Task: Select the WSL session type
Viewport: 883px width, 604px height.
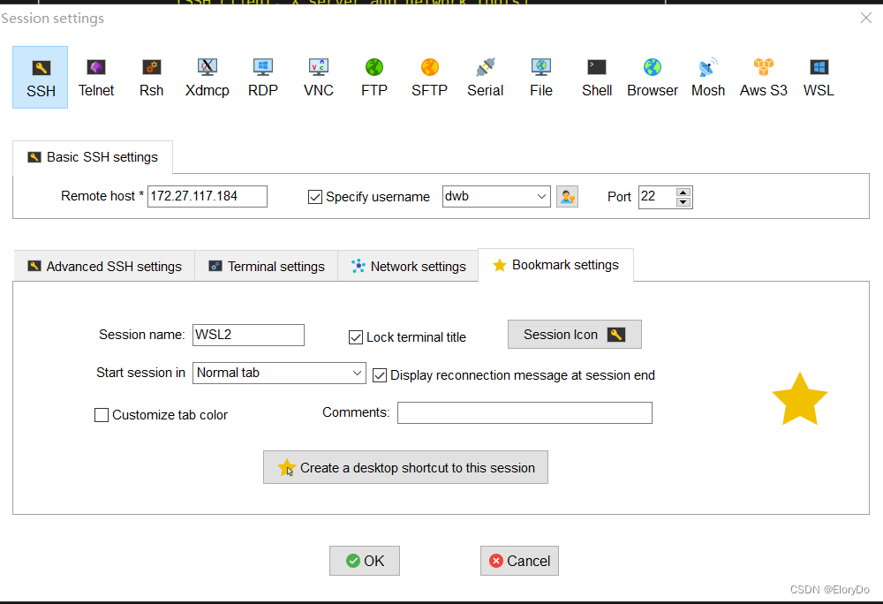Action: (x=818, y=77)
